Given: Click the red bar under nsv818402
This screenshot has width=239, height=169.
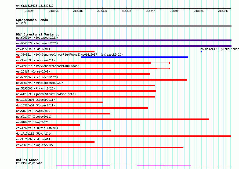Looking at the screenshot, I should (48, 125).
